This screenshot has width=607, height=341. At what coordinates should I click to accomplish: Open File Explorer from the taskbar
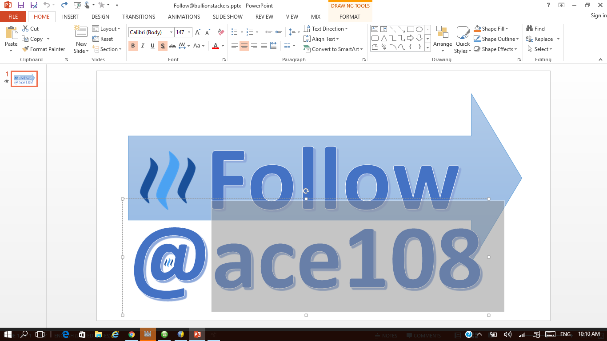99,334
